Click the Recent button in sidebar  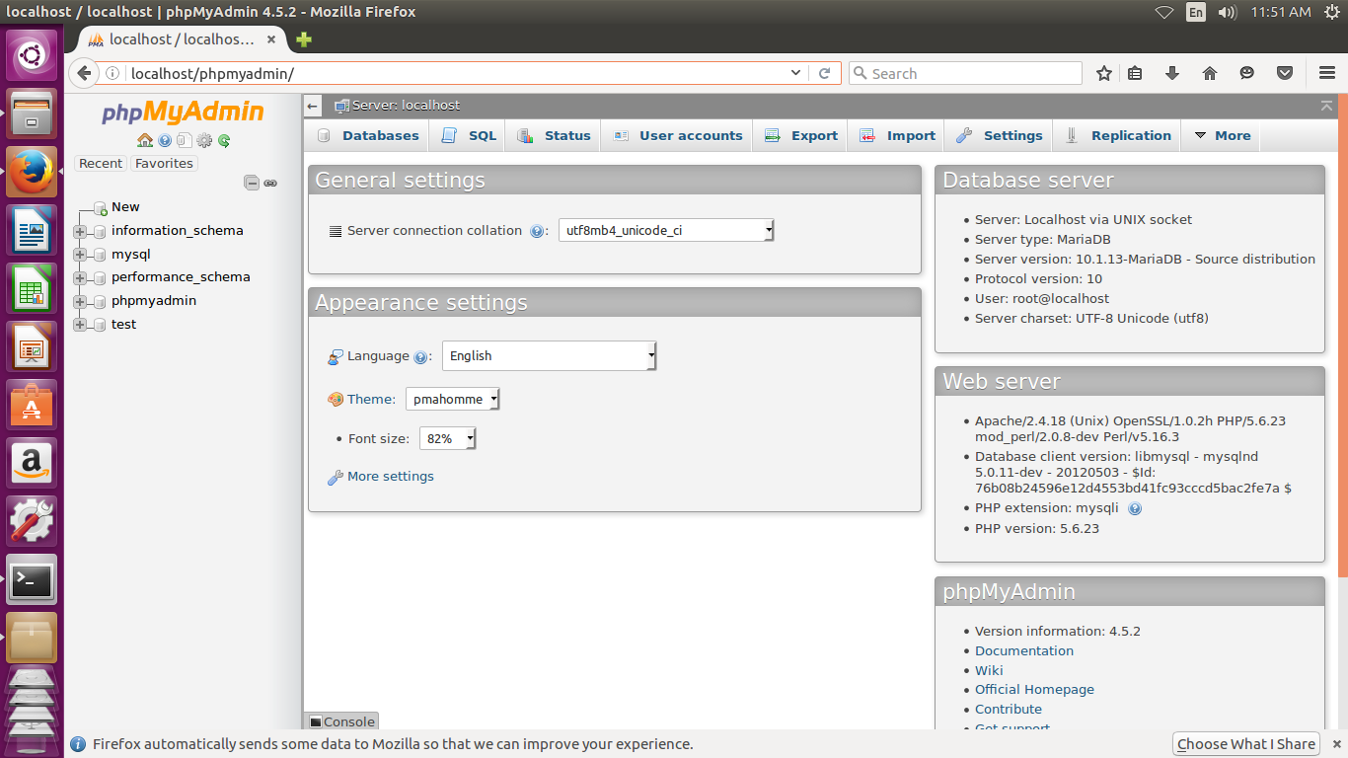101,164
